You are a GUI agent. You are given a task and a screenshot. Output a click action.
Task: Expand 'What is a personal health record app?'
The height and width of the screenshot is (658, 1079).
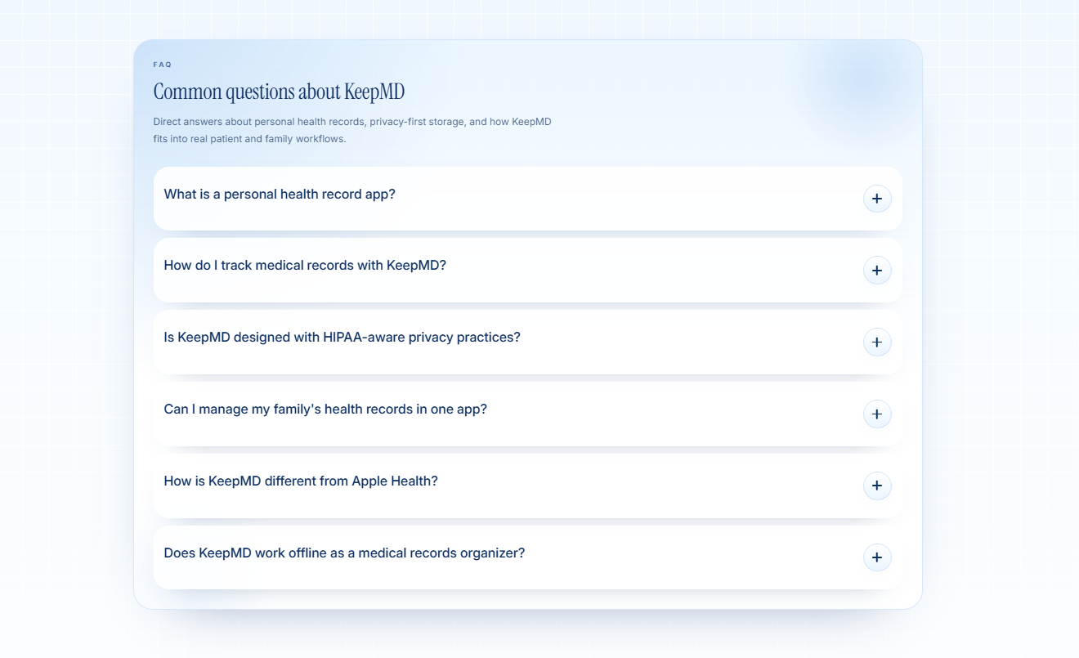coord(280,195)
